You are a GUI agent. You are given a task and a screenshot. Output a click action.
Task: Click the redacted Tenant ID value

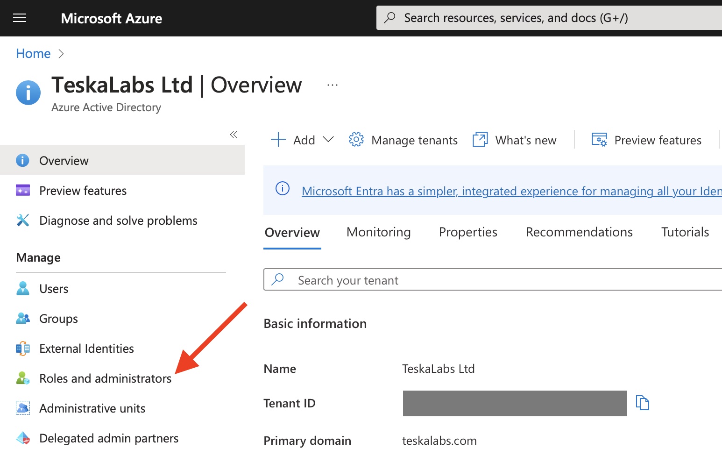(x=515, y=403)
